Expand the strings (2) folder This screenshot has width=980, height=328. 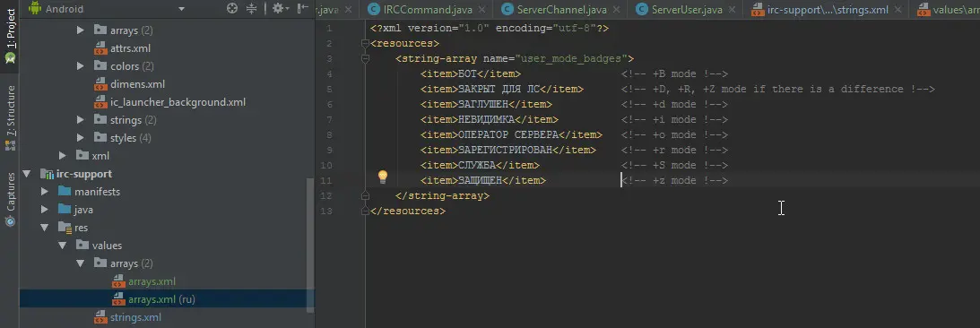[x=80, y=119]
